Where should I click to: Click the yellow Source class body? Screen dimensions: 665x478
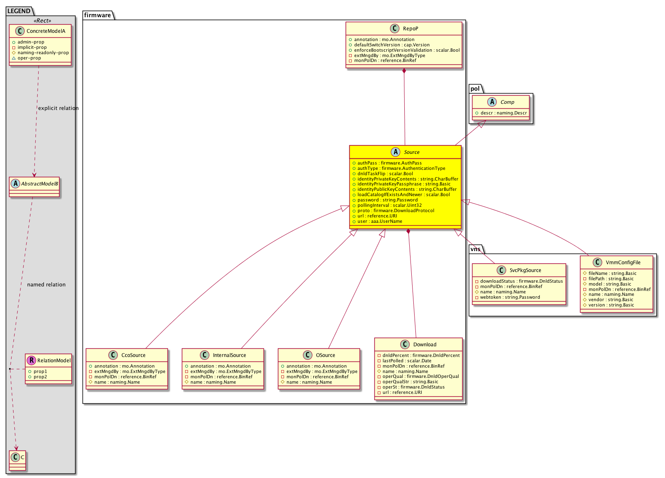405,192
